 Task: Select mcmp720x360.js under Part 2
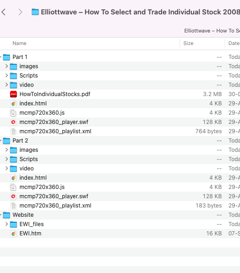42,187
